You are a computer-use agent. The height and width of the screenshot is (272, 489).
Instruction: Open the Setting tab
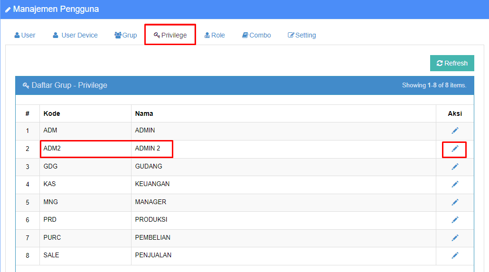[302, 35]
